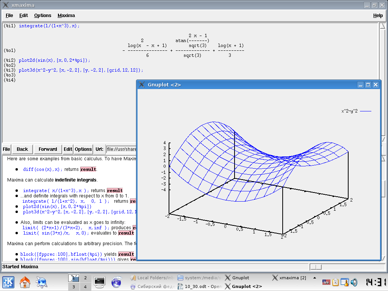Image resolution: width=388 pixels, height=291 pixels.
Task: Click the xmaxima console scrollbar up arrow
Action: 383,26
